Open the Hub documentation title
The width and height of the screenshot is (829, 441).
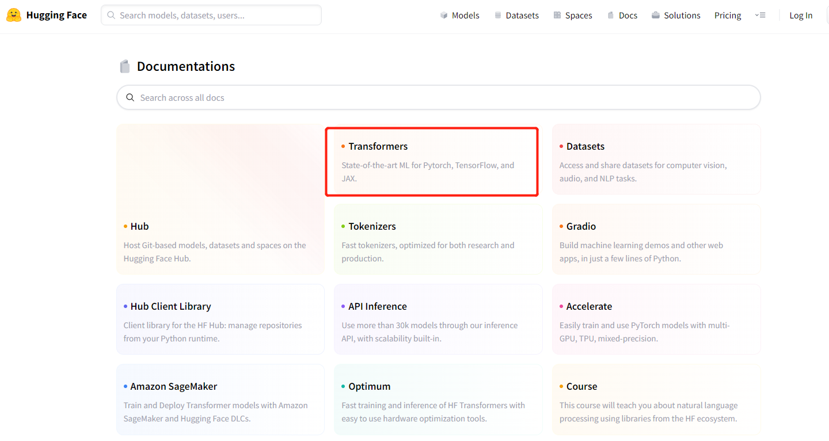pyautogui.click(x=139, y=226)
